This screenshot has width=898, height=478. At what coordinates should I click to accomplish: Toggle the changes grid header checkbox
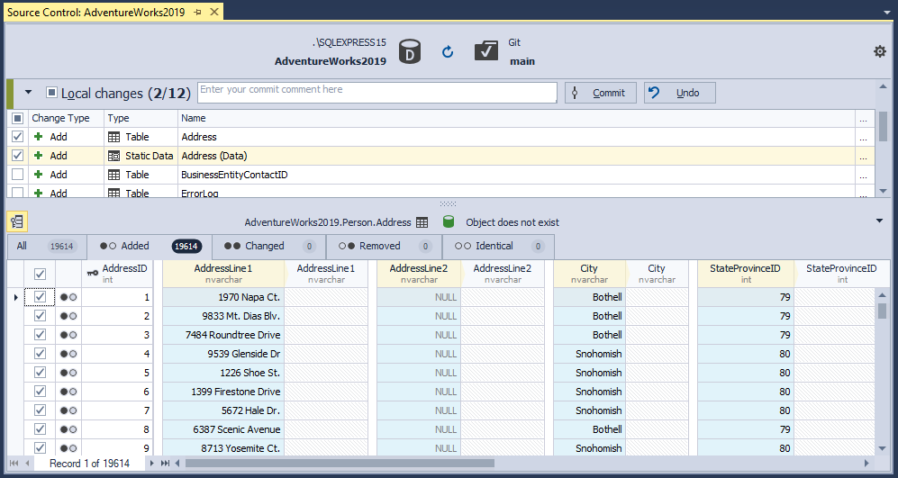18,118
